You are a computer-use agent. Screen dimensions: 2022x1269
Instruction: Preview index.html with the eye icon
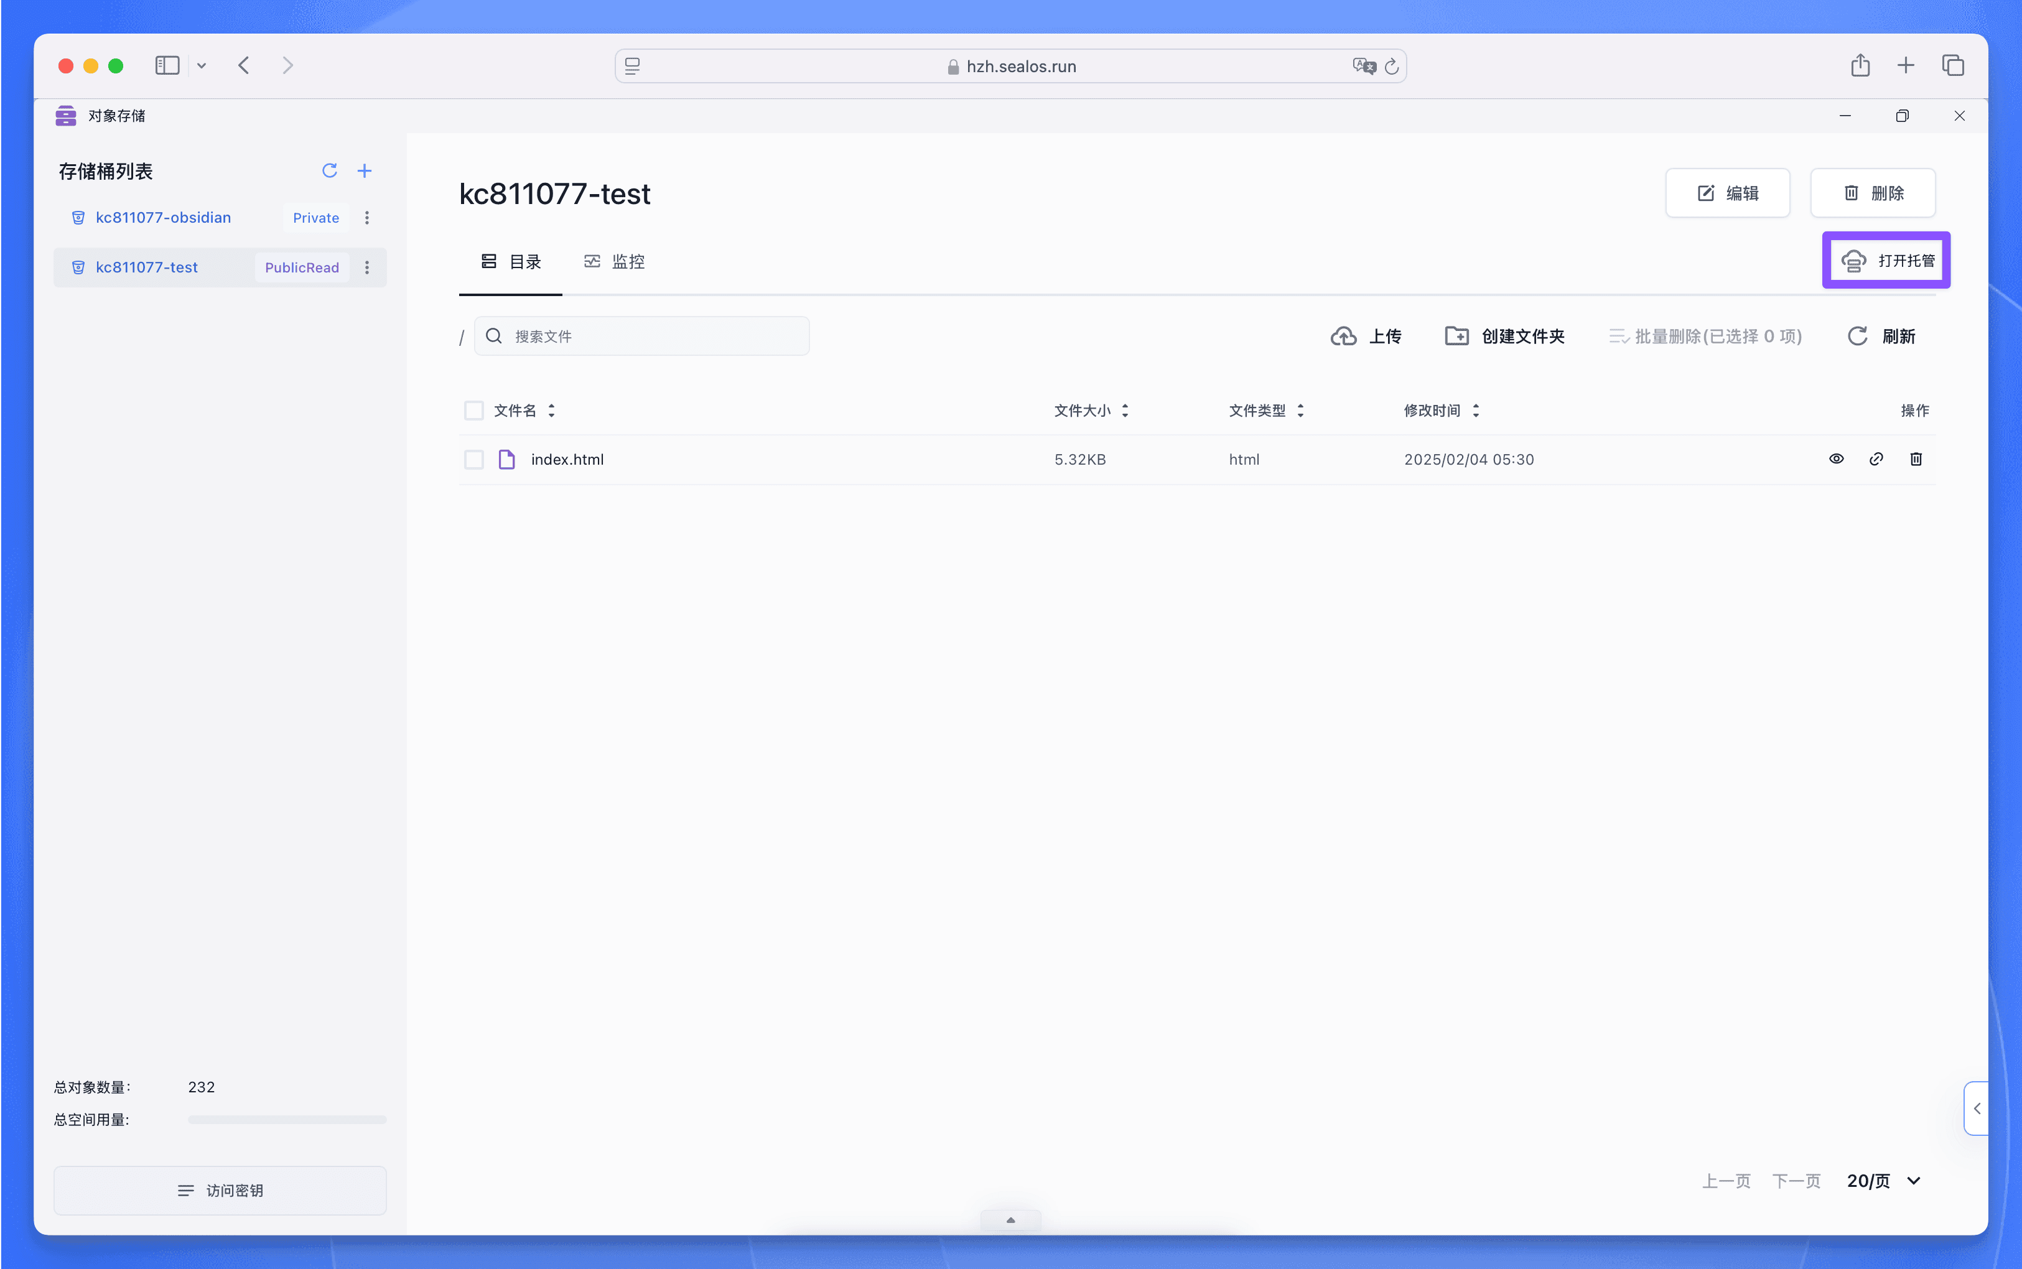point(1835,458)
